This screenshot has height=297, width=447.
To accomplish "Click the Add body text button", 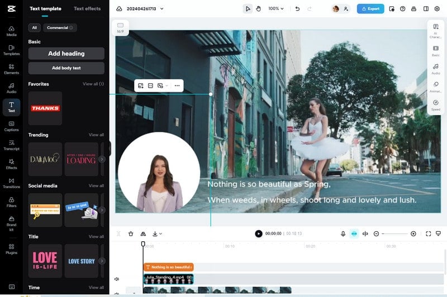I will pos(66,68).
